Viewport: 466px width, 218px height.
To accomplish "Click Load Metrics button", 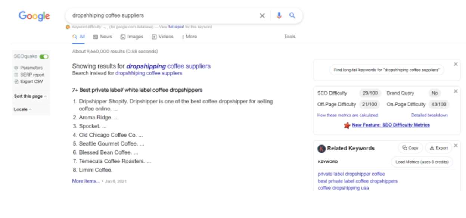I will [x=422, y=162].
